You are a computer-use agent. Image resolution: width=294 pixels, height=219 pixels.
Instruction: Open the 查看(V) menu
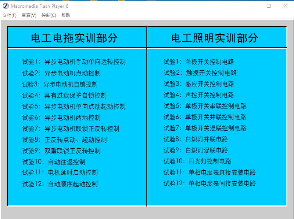[29, 15]
